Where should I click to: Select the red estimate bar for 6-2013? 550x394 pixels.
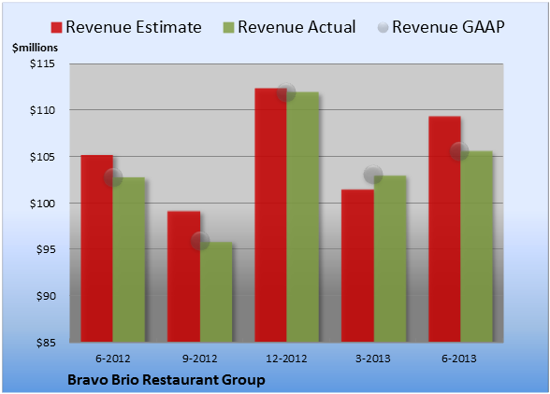tap(445, 229)
